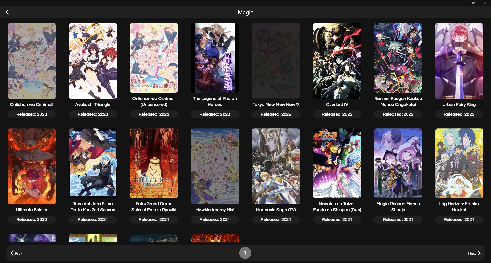Restore down the window

pyautogui.click(x=473, y=3)
